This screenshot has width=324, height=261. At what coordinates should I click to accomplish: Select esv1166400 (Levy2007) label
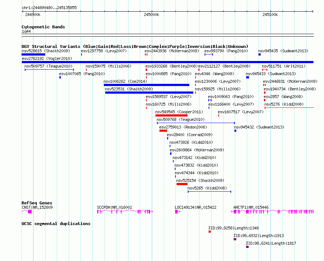coord(231,104)
